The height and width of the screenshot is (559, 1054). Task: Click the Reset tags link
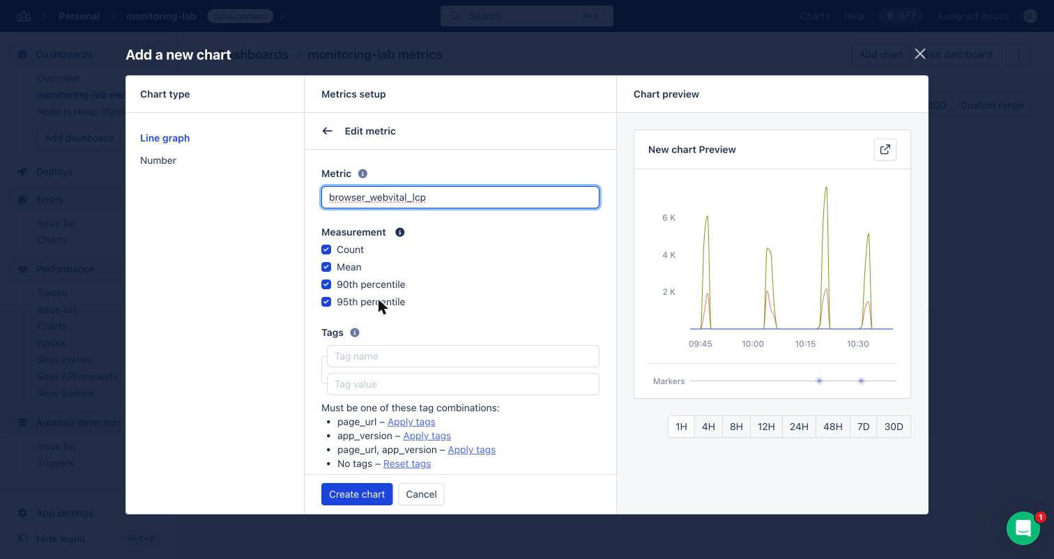pos(407,464)
